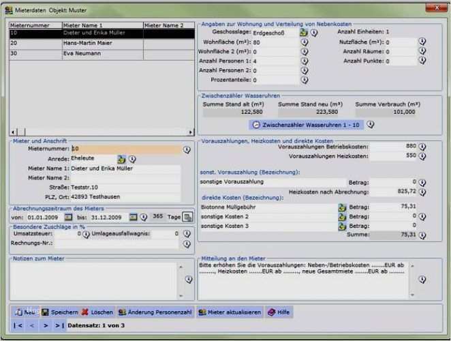Show info for Geschosslage field
Viewport: 451px width, 341px height.
tap(314, 33)
